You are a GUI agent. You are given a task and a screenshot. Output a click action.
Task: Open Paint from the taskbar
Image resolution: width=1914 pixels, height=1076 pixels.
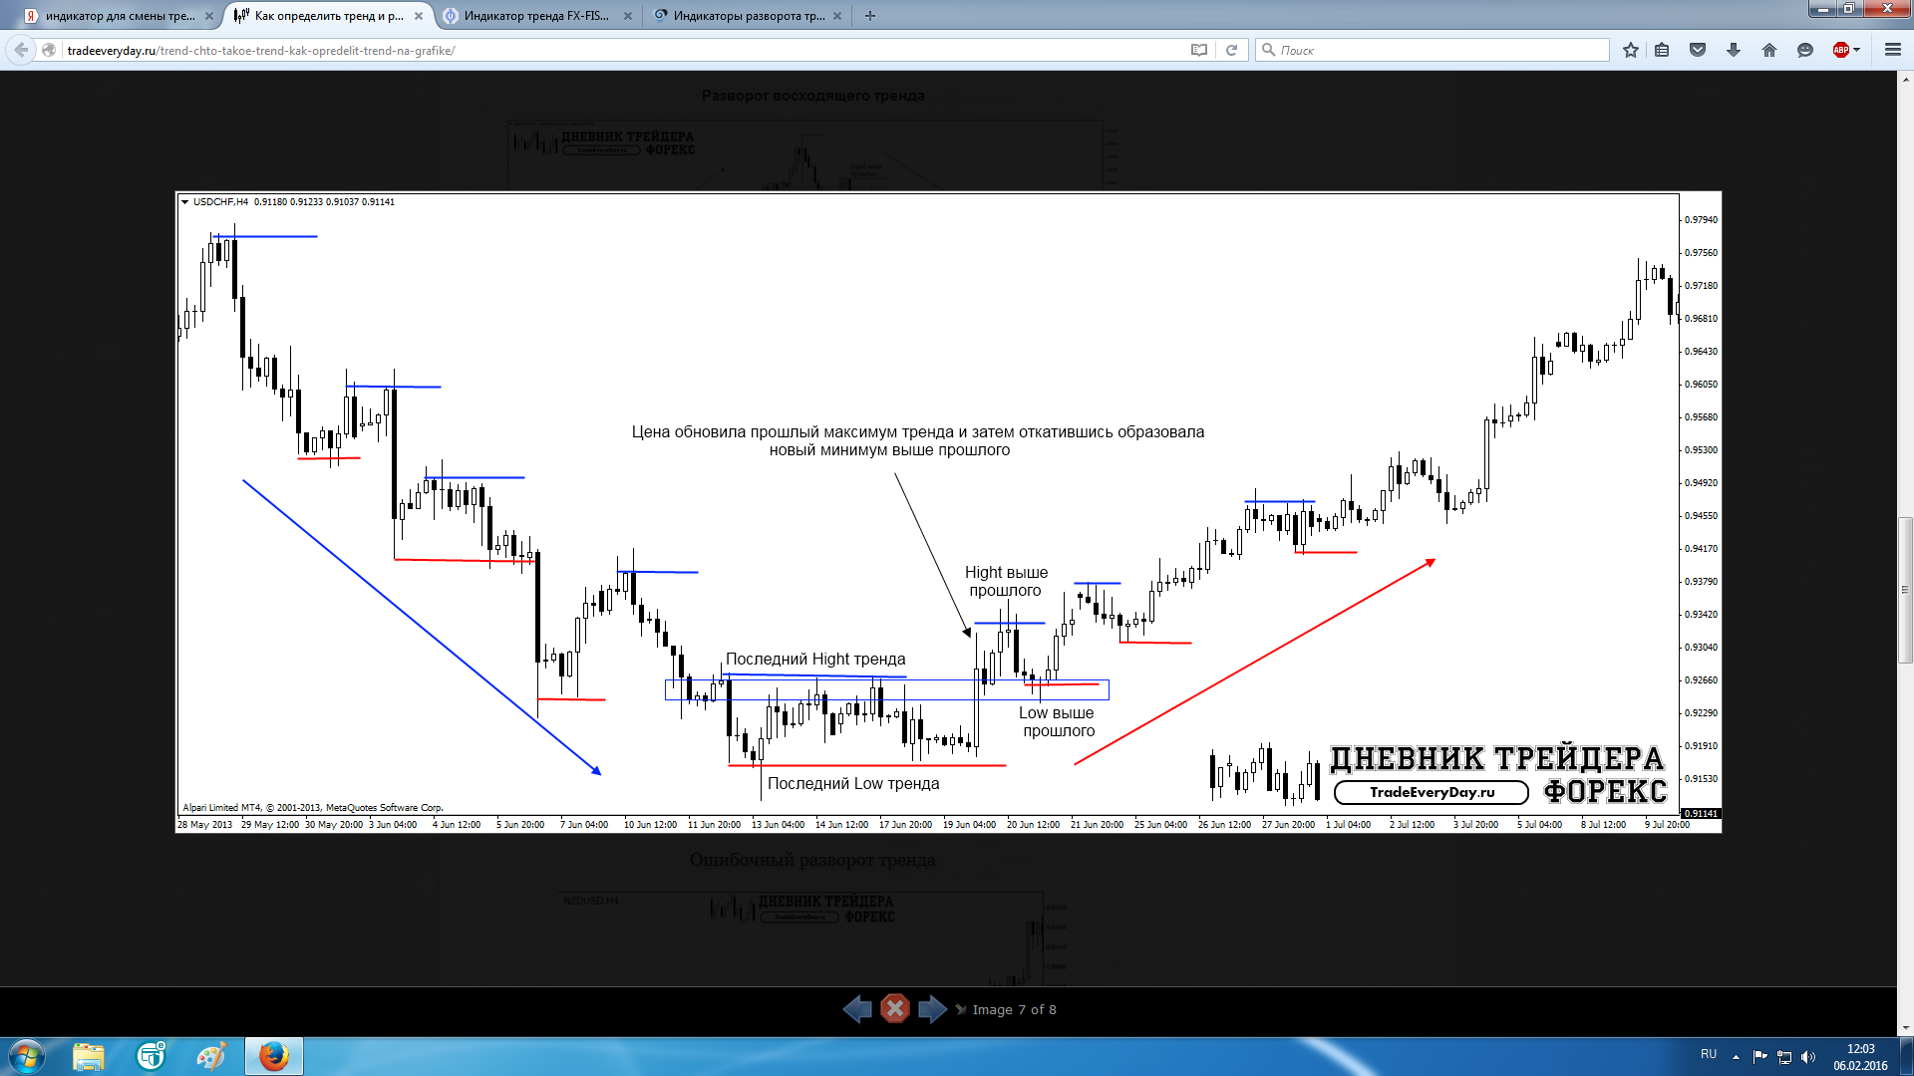pos(211,1056)
